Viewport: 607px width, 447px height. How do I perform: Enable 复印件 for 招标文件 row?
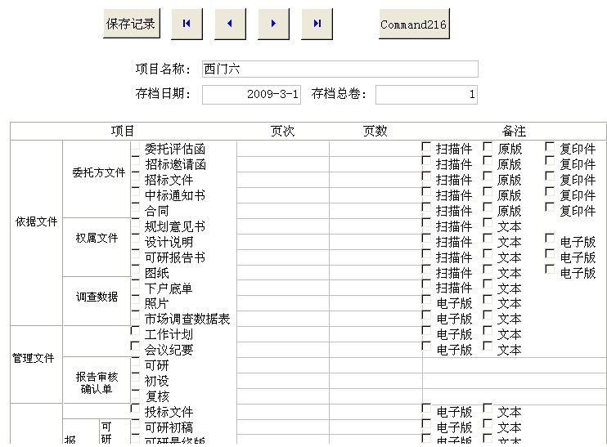550,177
